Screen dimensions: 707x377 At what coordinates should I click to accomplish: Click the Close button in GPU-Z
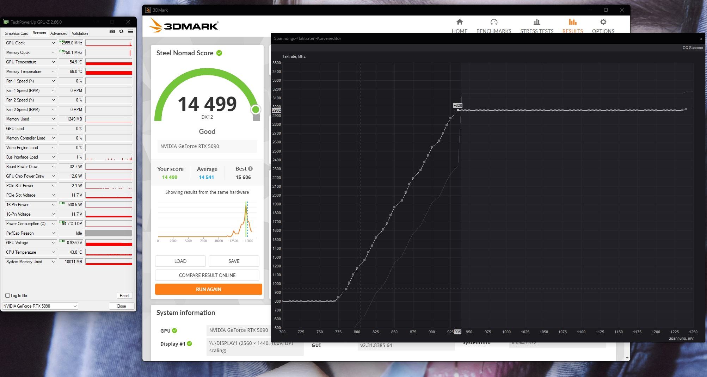[x=121, y=306]
